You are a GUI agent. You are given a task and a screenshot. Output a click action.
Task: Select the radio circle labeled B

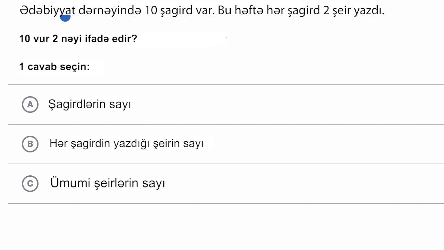[x=30, y=144]
